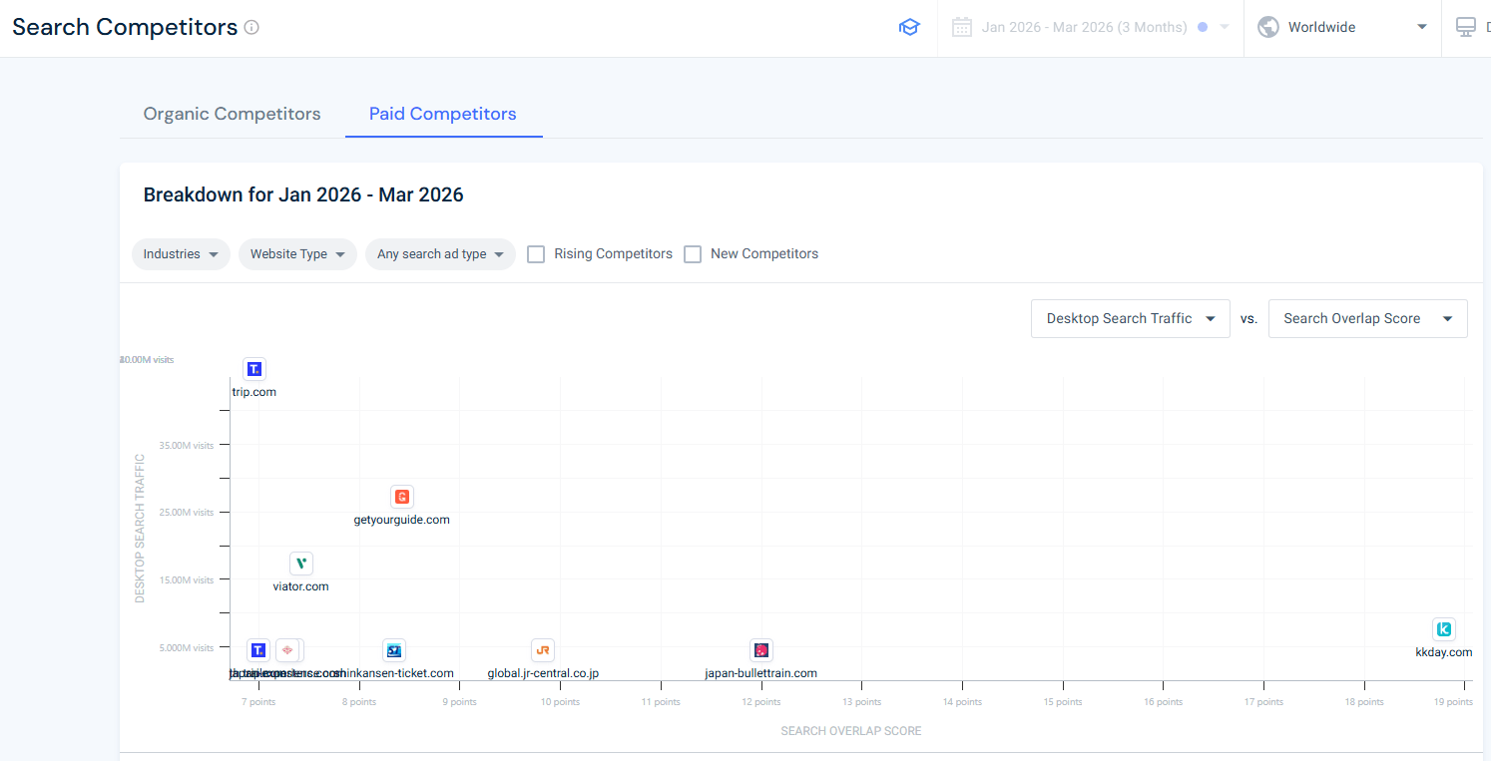Click the 15.00M visits axis label
Viewport: 1491px width, 761px height.
188,580
